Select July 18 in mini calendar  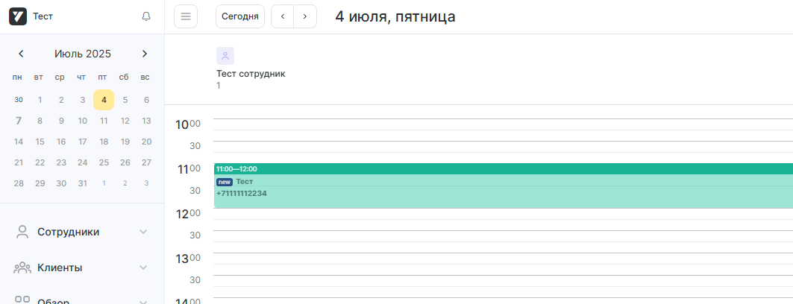[104, 142]
